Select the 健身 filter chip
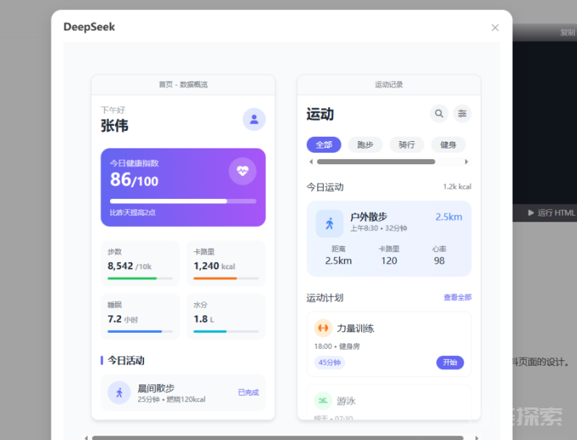The width and height of the screenshot is (577, 440). click(x=448, y=145)
